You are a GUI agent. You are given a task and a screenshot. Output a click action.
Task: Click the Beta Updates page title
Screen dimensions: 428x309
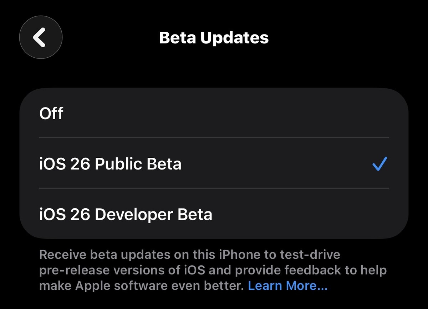[x=214, y=38]
